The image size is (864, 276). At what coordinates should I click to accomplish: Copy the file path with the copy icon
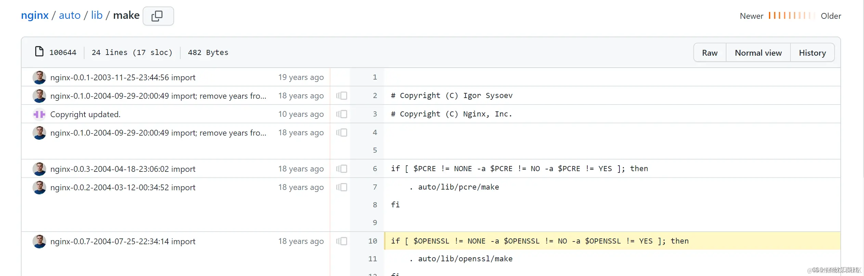(158, 16)
